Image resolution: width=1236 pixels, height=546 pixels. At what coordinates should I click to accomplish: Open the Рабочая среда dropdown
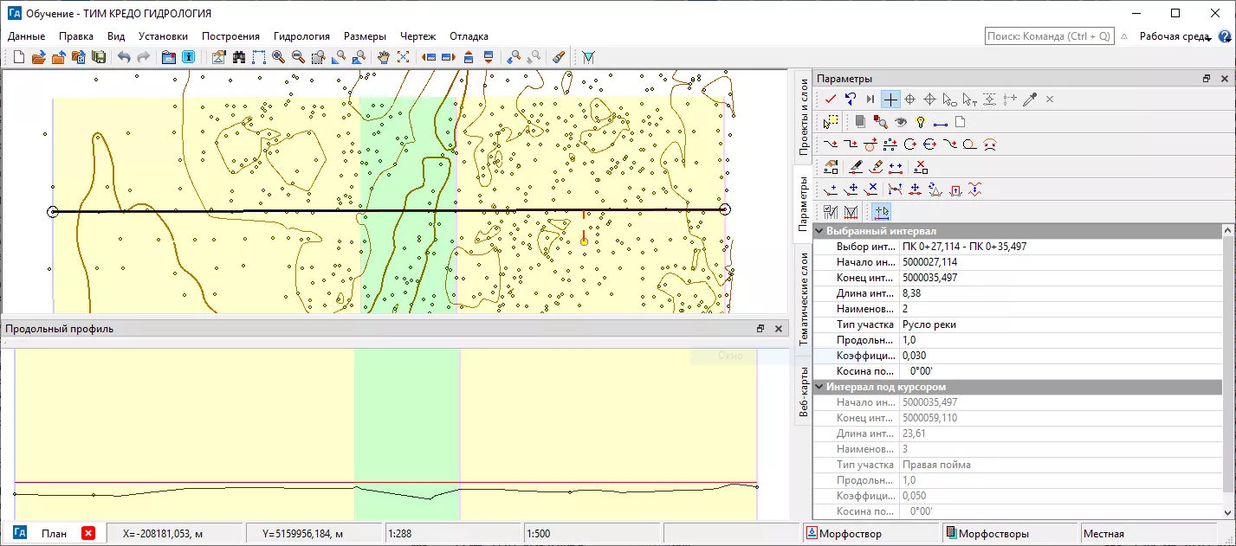tap(1176, 36)
